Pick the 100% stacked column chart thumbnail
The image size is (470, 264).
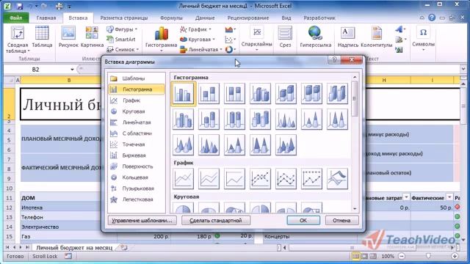pos(234,94)
